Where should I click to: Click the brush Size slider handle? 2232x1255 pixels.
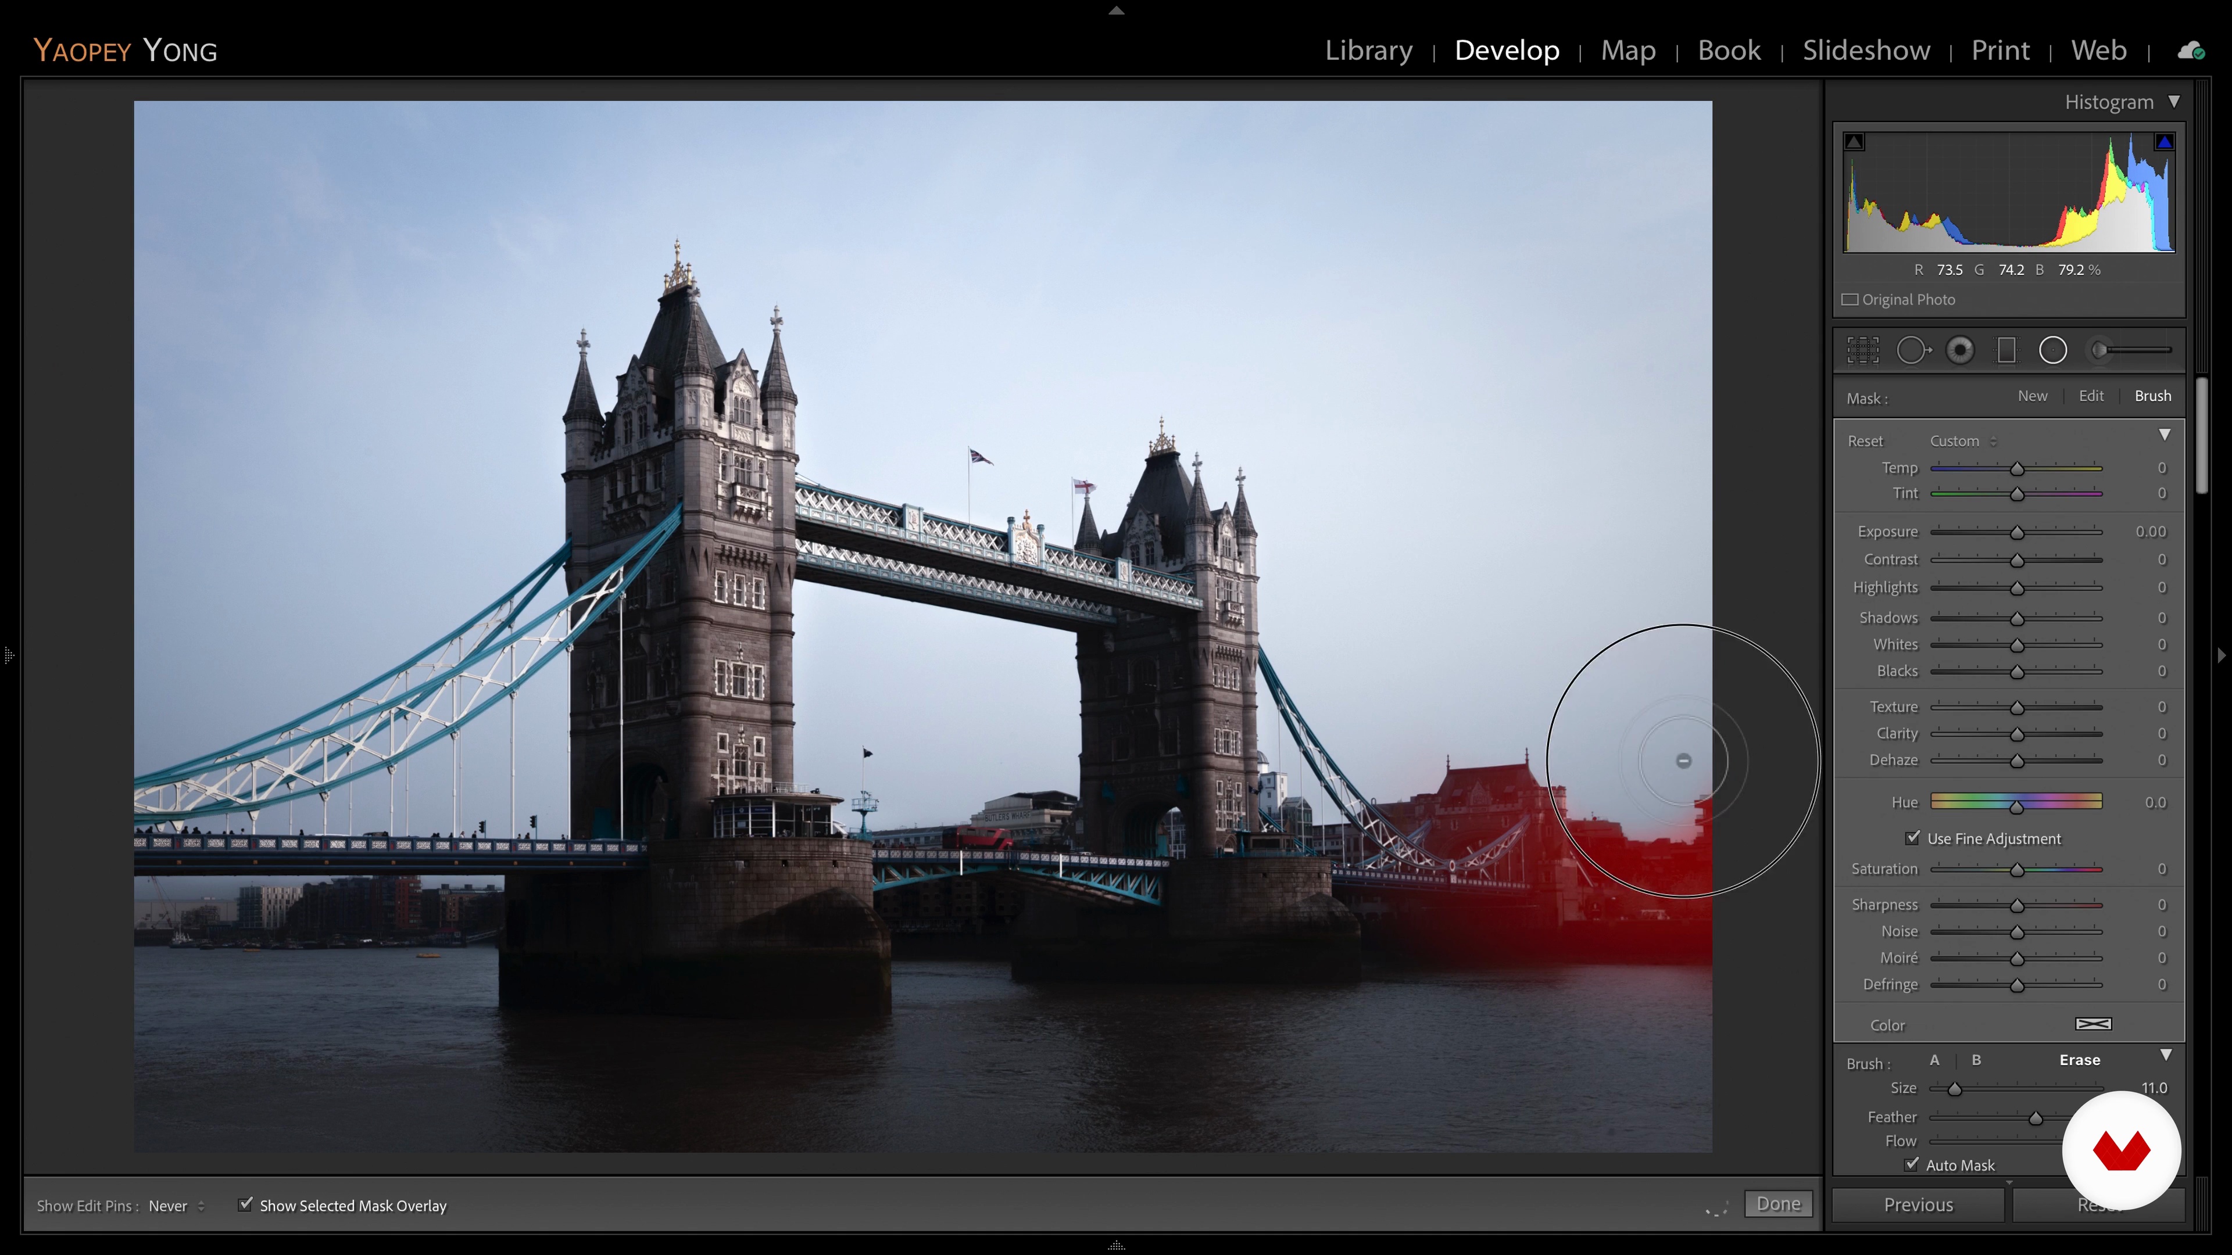coord(1955,1089)
